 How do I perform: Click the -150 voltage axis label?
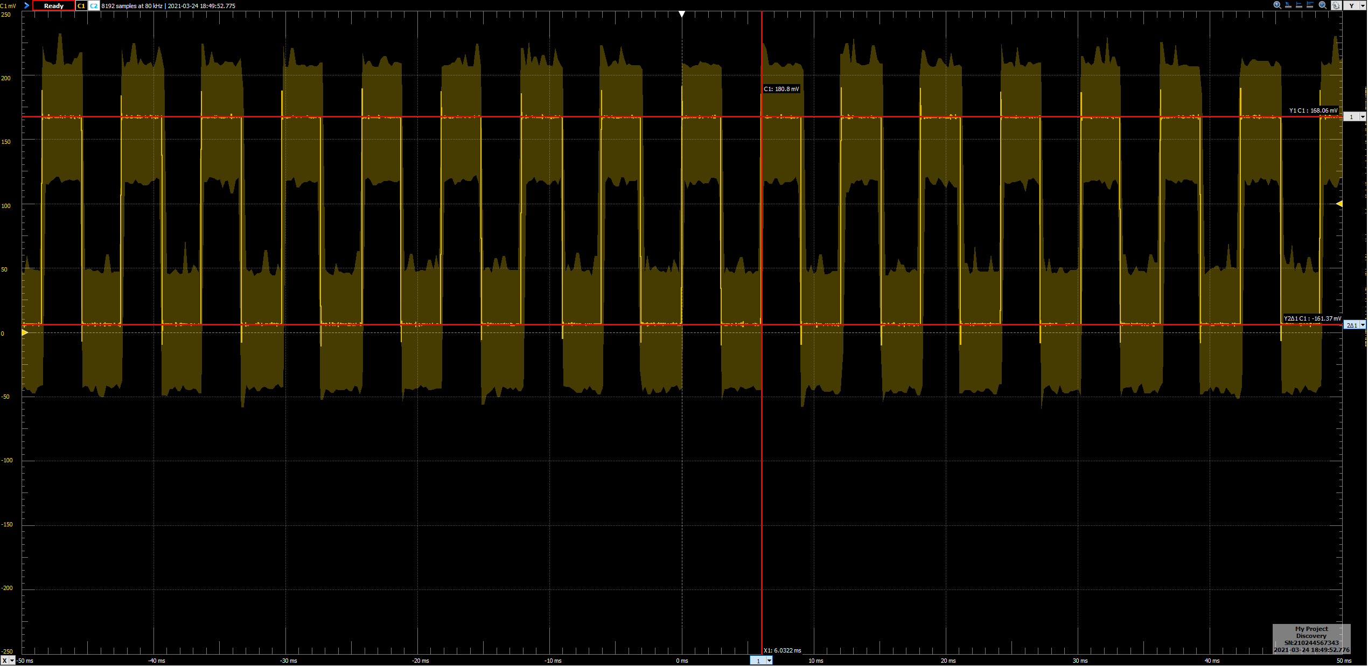(6, 524)
